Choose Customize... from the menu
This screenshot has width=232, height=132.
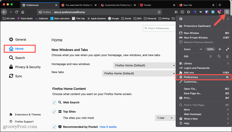(204, 82)
